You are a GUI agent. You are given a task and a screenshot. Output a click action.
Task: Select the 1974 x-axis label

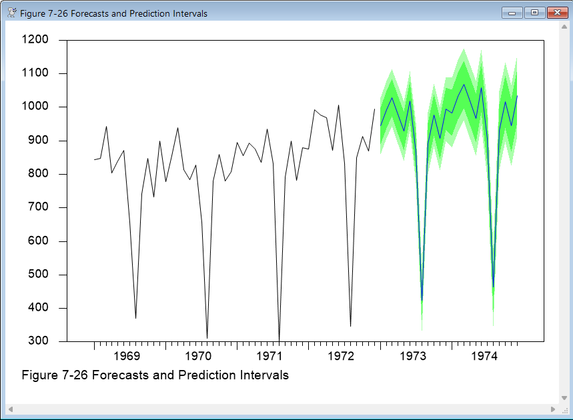click(x=485, y=356)
